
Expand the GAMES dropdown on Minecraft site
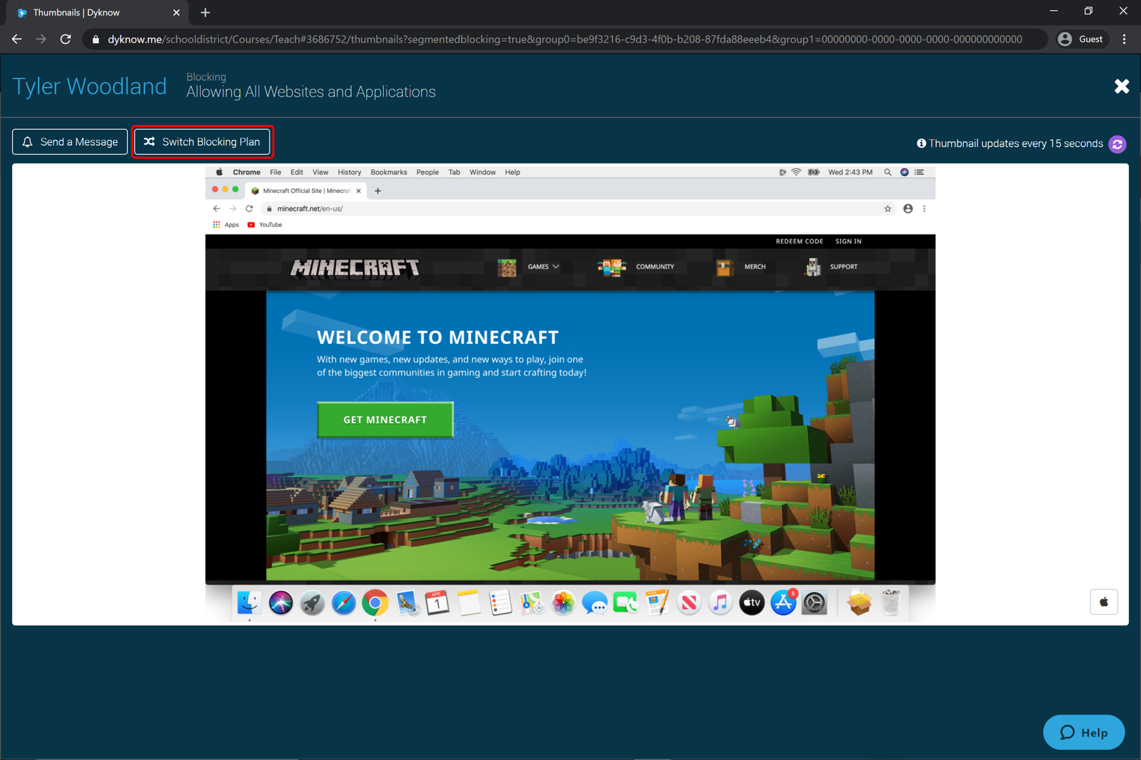pos(543,267)
